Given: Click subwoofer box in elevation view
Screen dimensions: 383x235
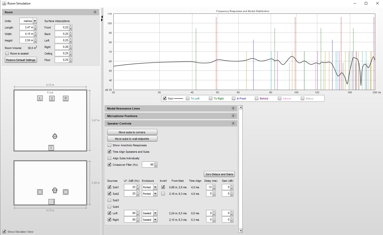Looking at the screenshot, I should [x=51, y=202].
